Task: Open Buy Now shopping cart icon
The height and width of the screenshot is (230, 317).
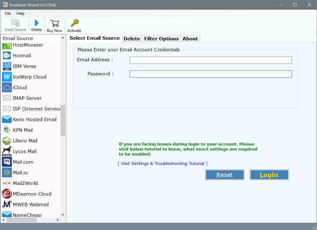Action: tap(55, 23)
